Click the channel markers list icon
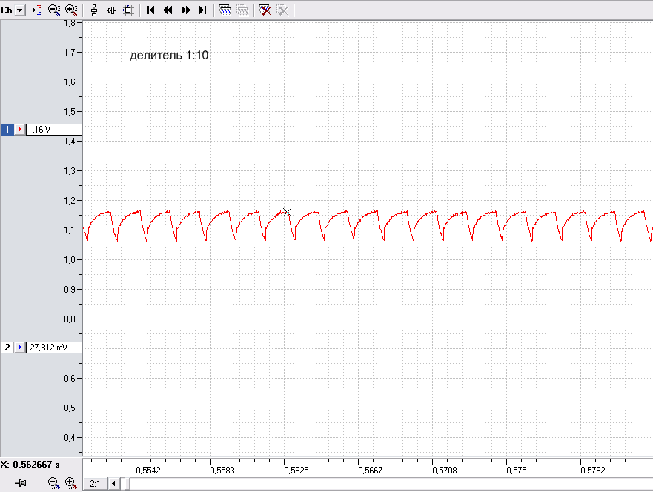Image resolution: width=653 pixels, height=492 pixels. (x=36, y=10)
